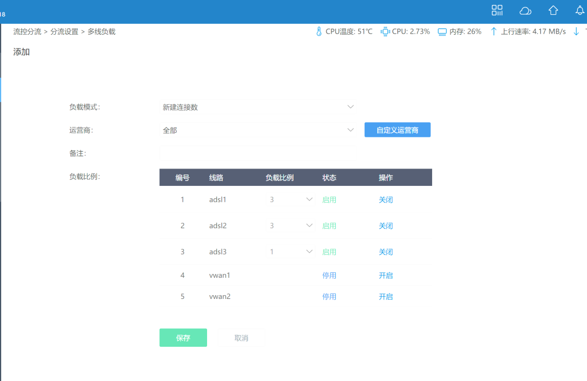
Task: Open the 运营商 dropdown
Action: (258, 130)
